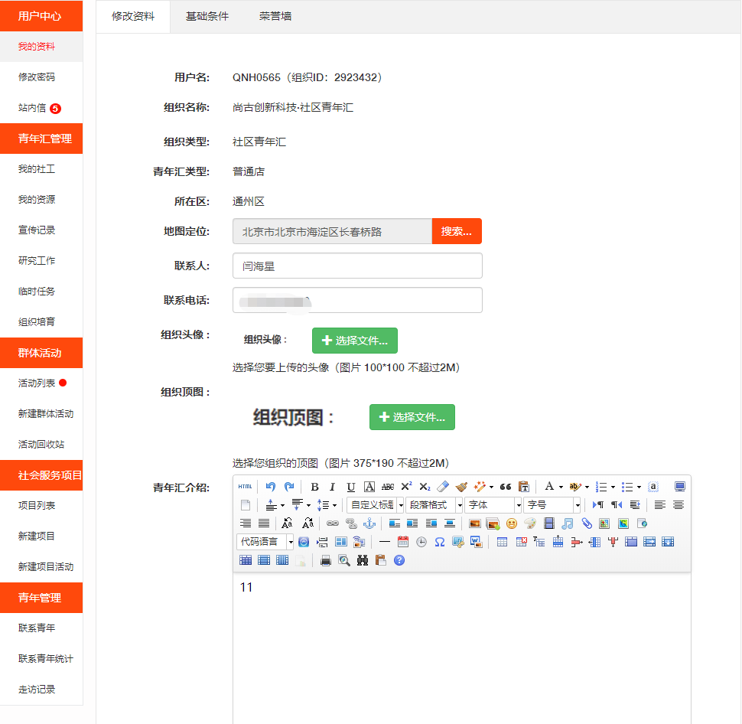Open the 字号 font size dropdown
Viewport: 742px width, 724px height.
(552, 505)
